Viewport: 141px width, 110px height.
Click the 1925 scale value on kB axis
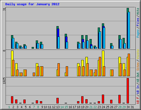[x=4, y=81]
